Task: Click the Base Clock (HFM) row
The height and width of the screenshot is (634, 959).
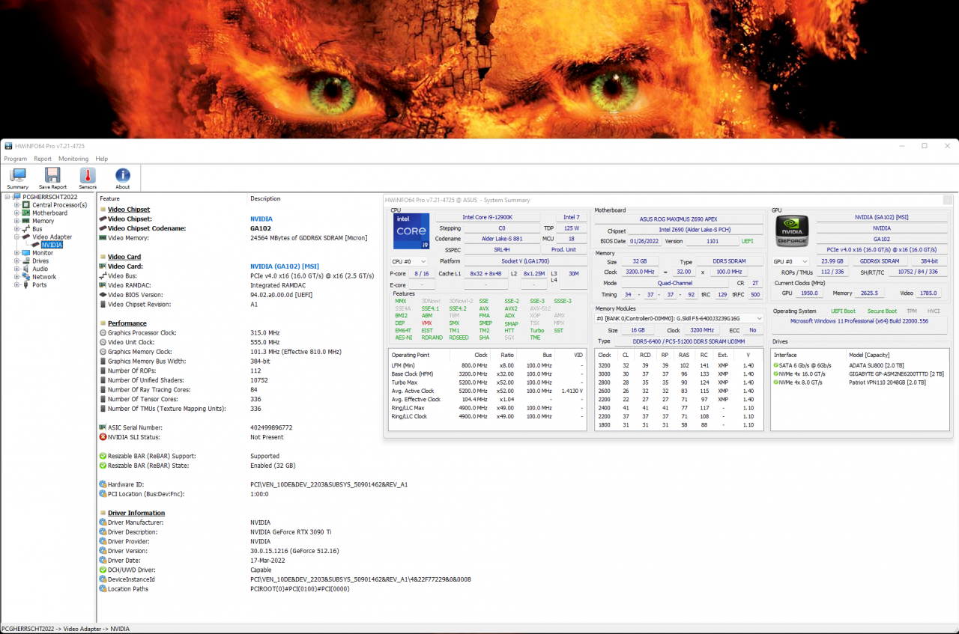Action: pos(487,374)
